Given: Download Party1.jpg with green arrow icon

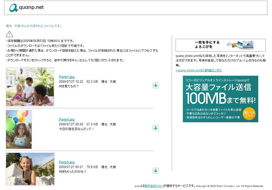Looking at the screenshot, I should pyautogui.click(x=155, y=85).
